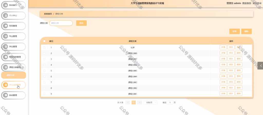The image size is (263, 115).
Task: Check the checkbox for row 课程分类4
Action: (x=44, y=77)
